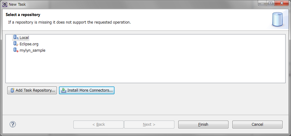
Task: Click the Add Task Repository button icon
Action: (12, 90)
